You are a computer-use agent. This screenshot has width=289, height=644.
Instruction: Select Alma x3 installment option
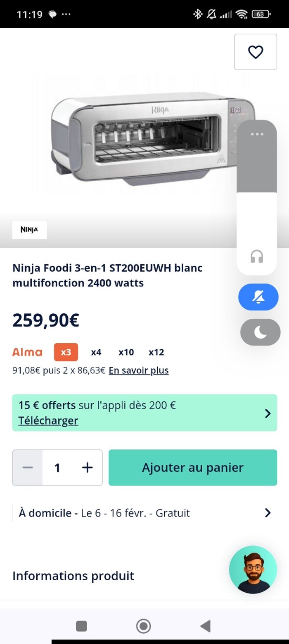point(66,352)
